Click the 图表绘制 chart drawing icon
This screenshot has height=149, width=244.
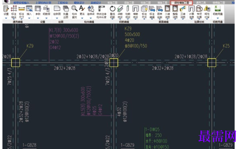click(160, 9)
